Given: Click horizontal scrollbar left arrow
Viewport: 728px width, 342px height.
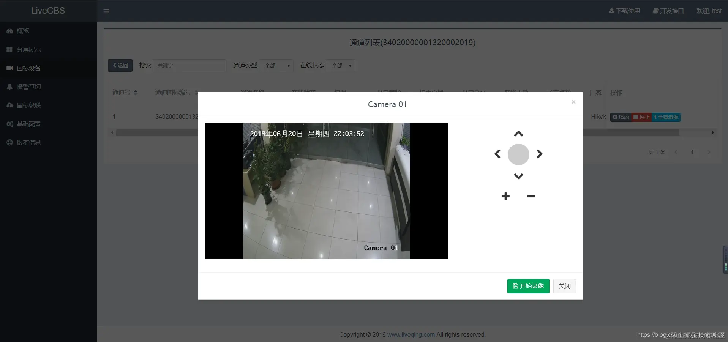Looking at the screenshot, I should point(112,133).
